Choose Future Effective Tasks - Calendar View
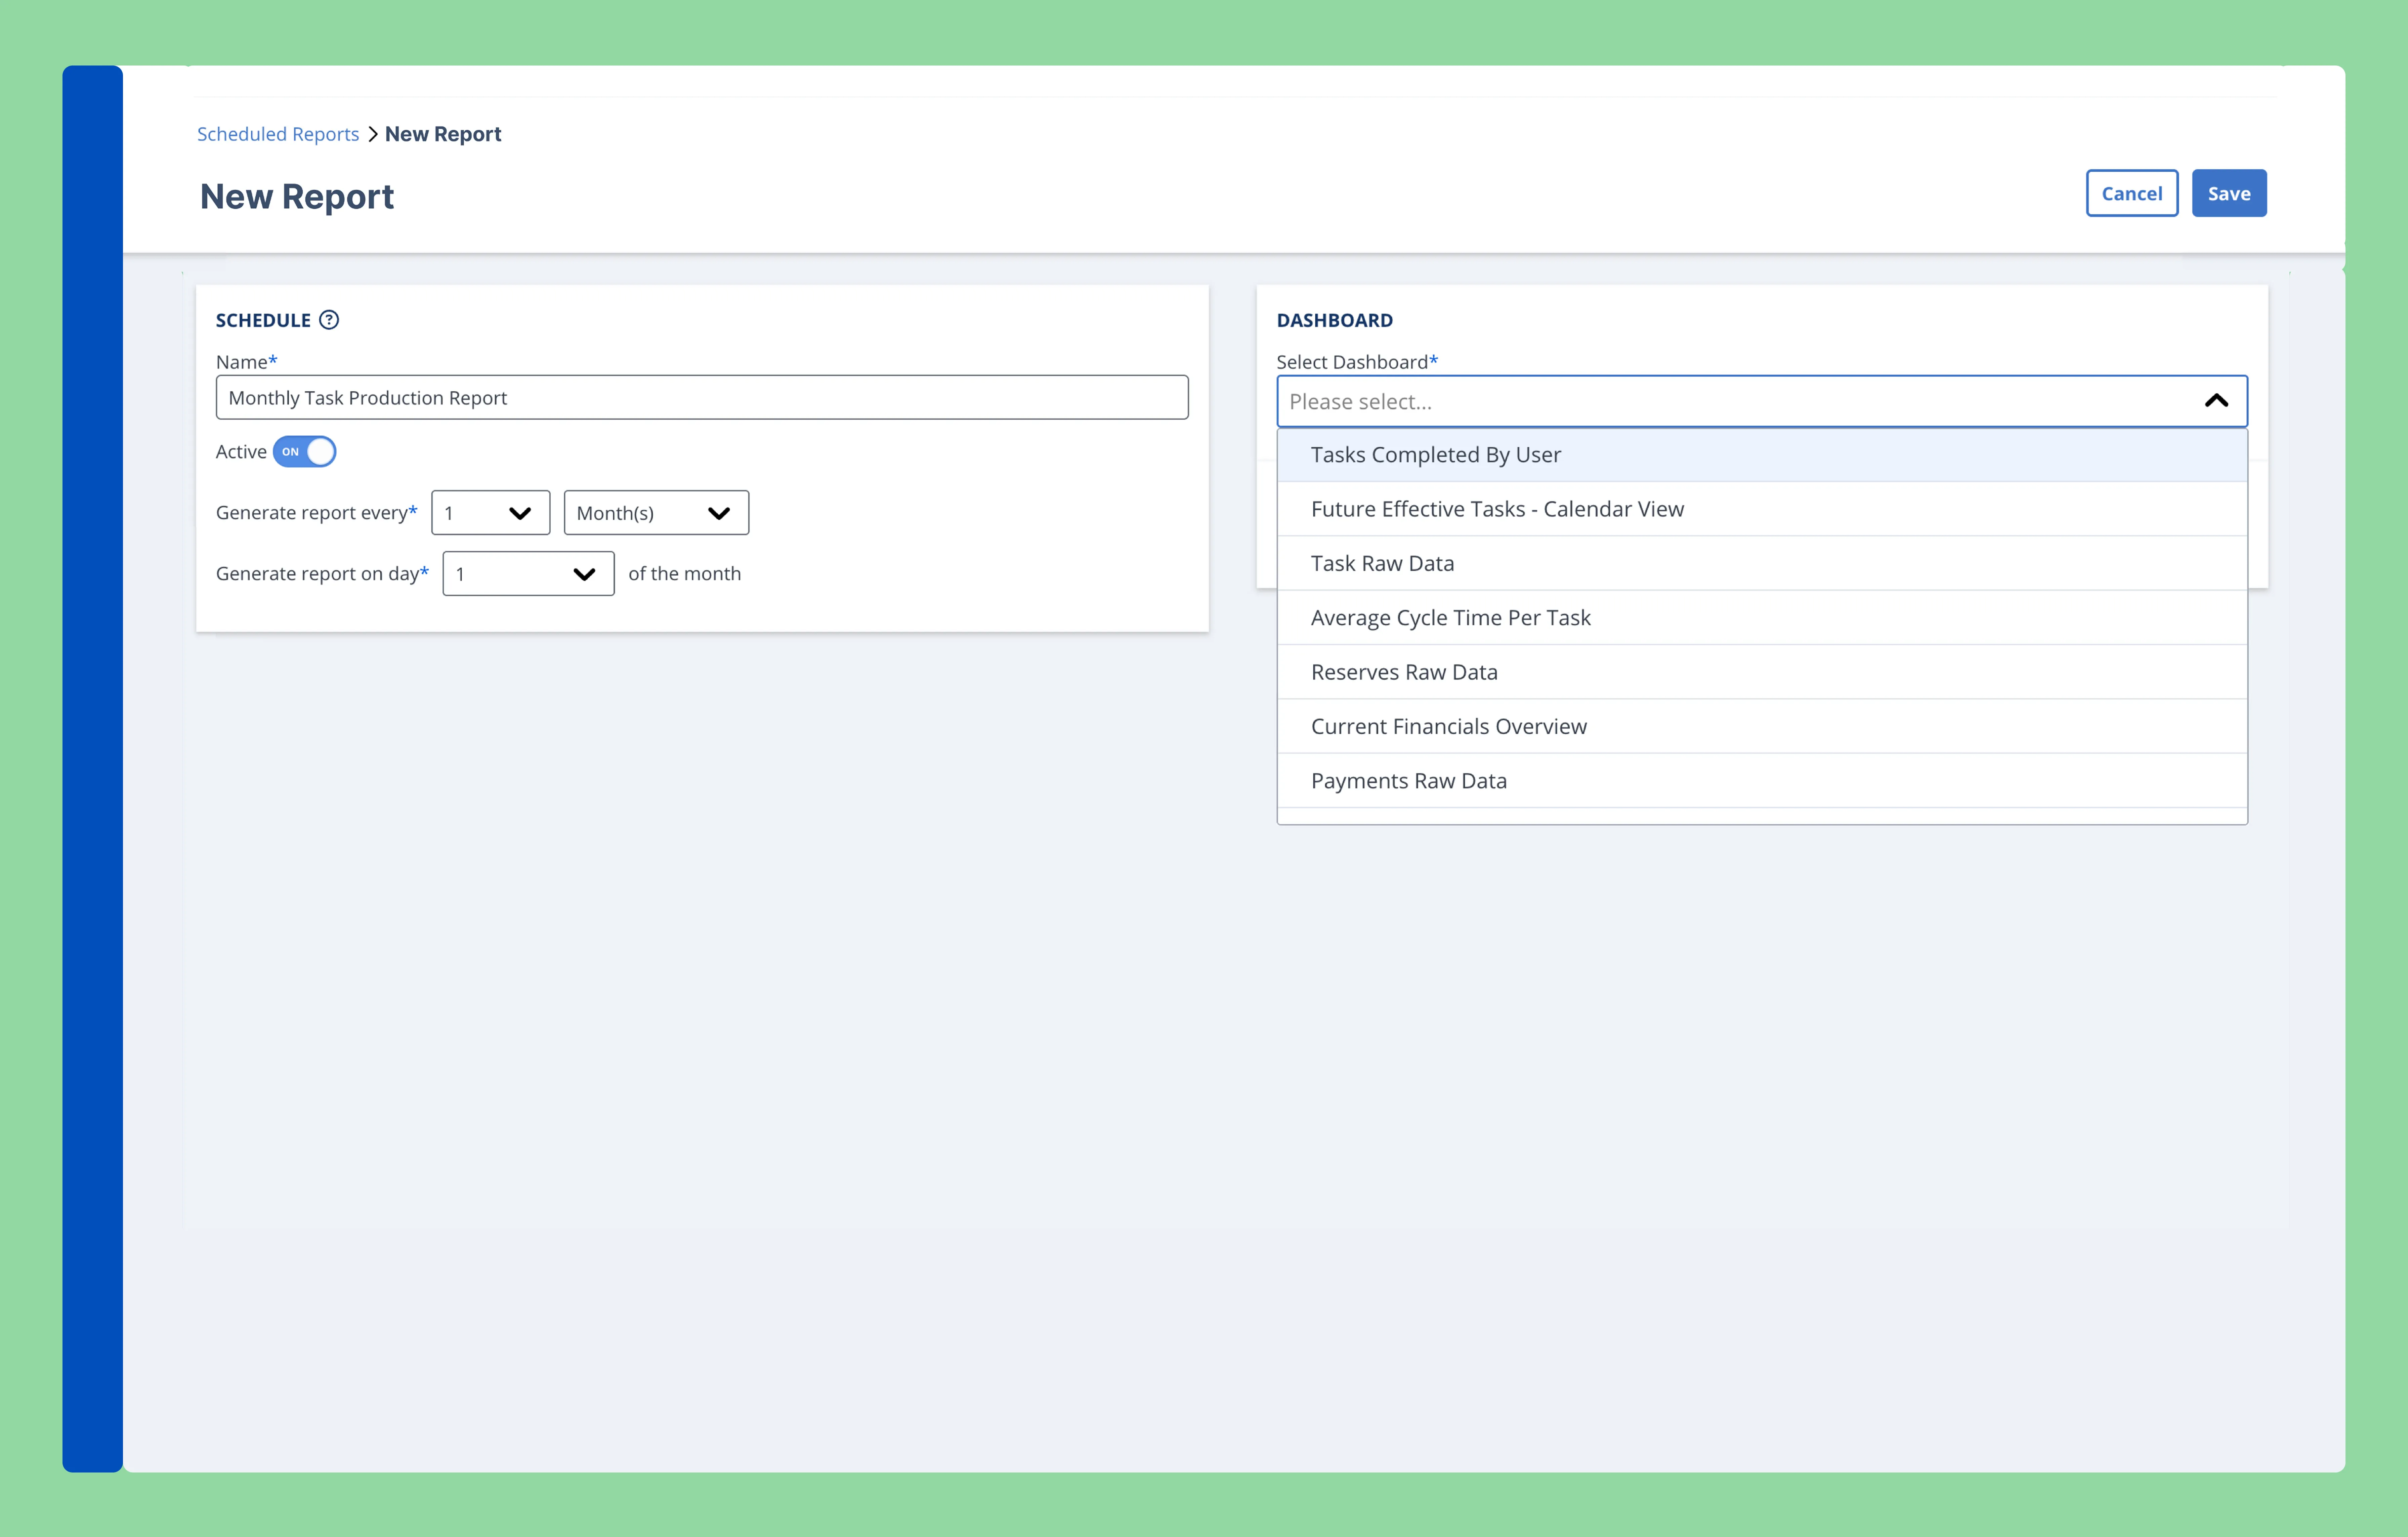 point(1497,509)
